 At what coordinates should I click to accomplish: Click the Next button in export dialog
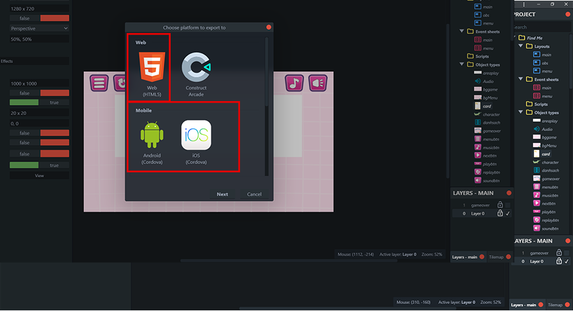tap(222, 194)
